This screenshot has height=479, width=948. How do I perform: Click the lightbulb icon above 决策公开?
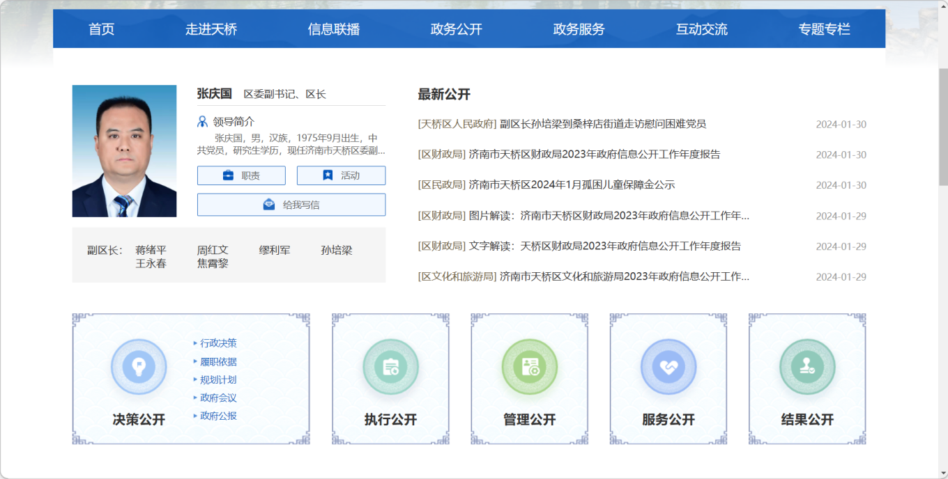pyautogui.click(x=139, y=366)
